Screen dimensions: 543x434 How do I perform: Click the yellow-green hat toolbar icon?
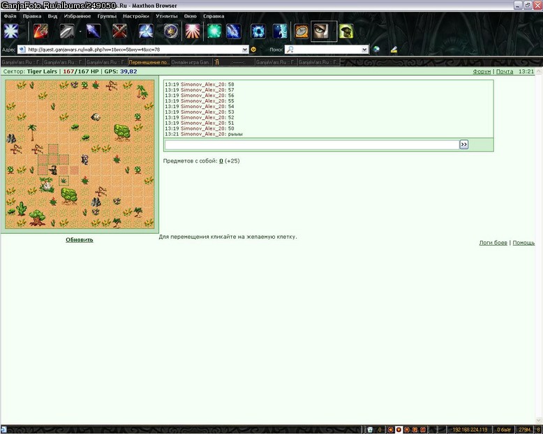pos(346,31)
